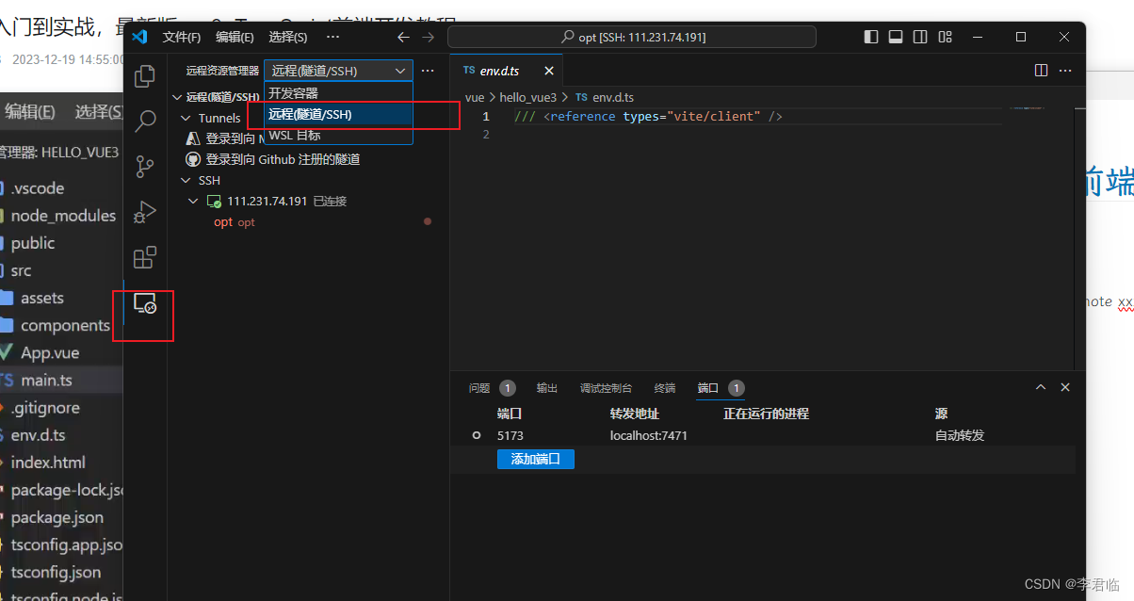Open the 远程(隧道/SSH) remote explorer dropdown
Image resolution: width=1134 pixels, height=601 pixels.
(x=338, y=71)
